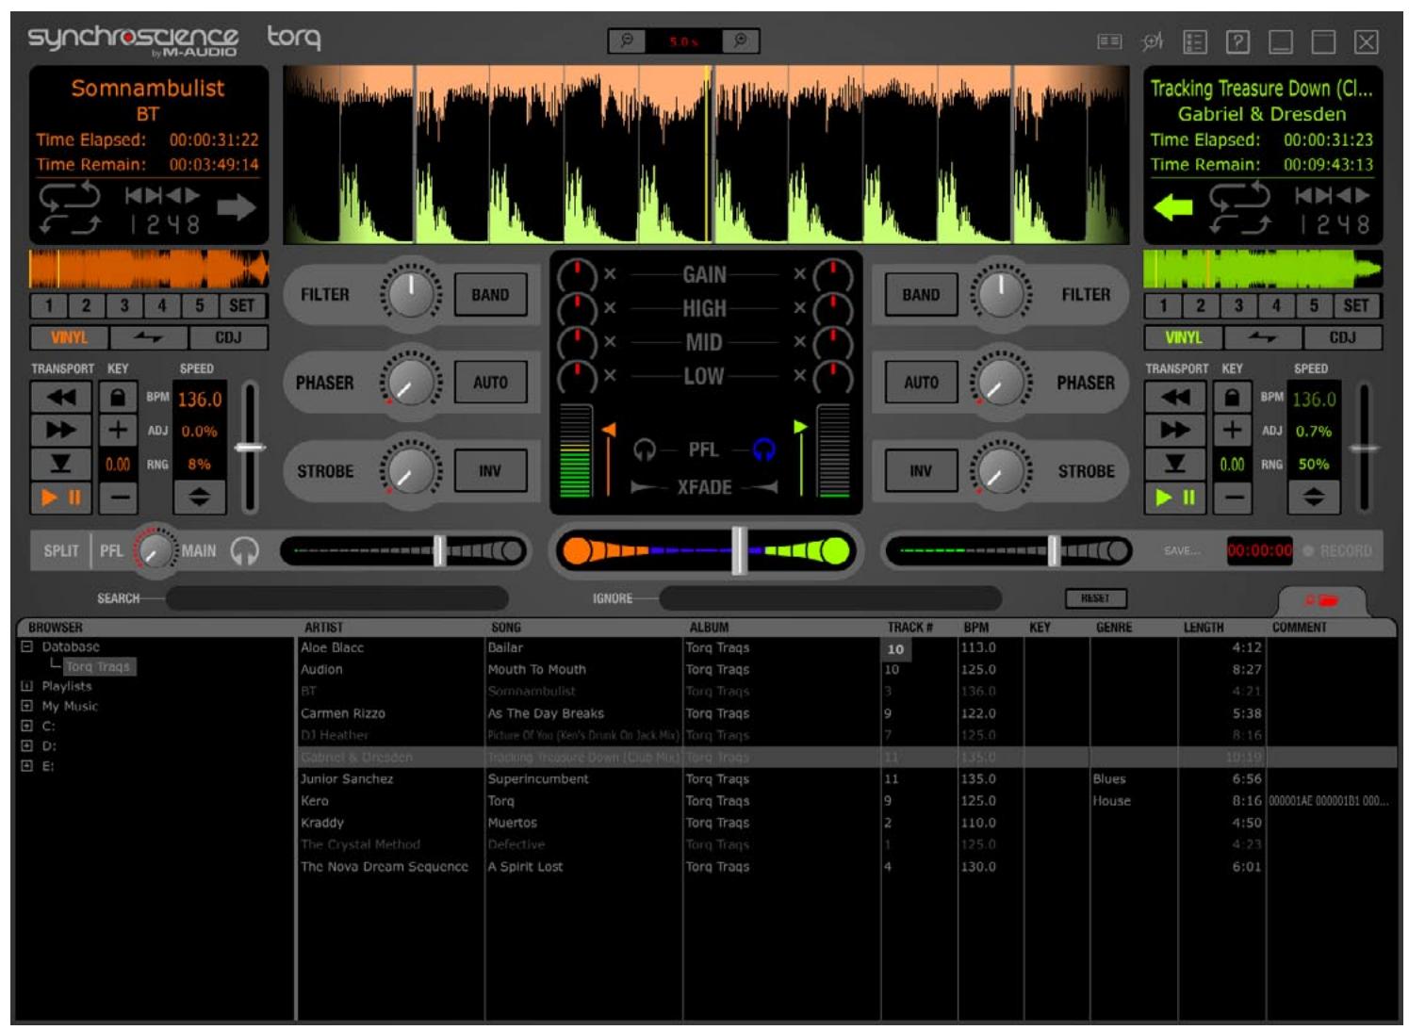Eject track from the left deck

pos(61,463)
